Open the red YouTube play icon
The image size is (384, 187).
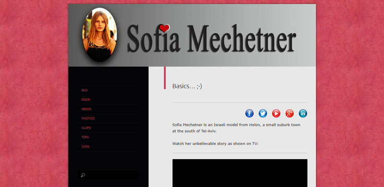[x=276, y=113]
